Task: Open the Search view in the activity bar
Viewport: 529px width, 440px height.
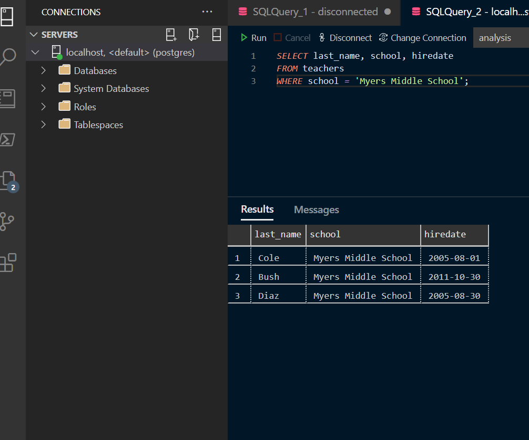Action: click(x=7, y=56)
